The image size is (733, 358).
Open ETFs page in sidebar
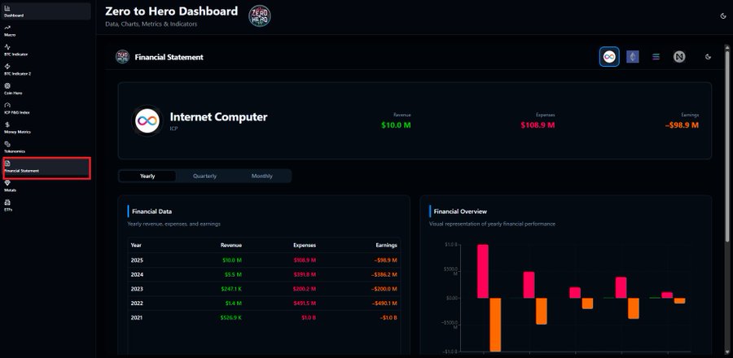tap(46, 206)
